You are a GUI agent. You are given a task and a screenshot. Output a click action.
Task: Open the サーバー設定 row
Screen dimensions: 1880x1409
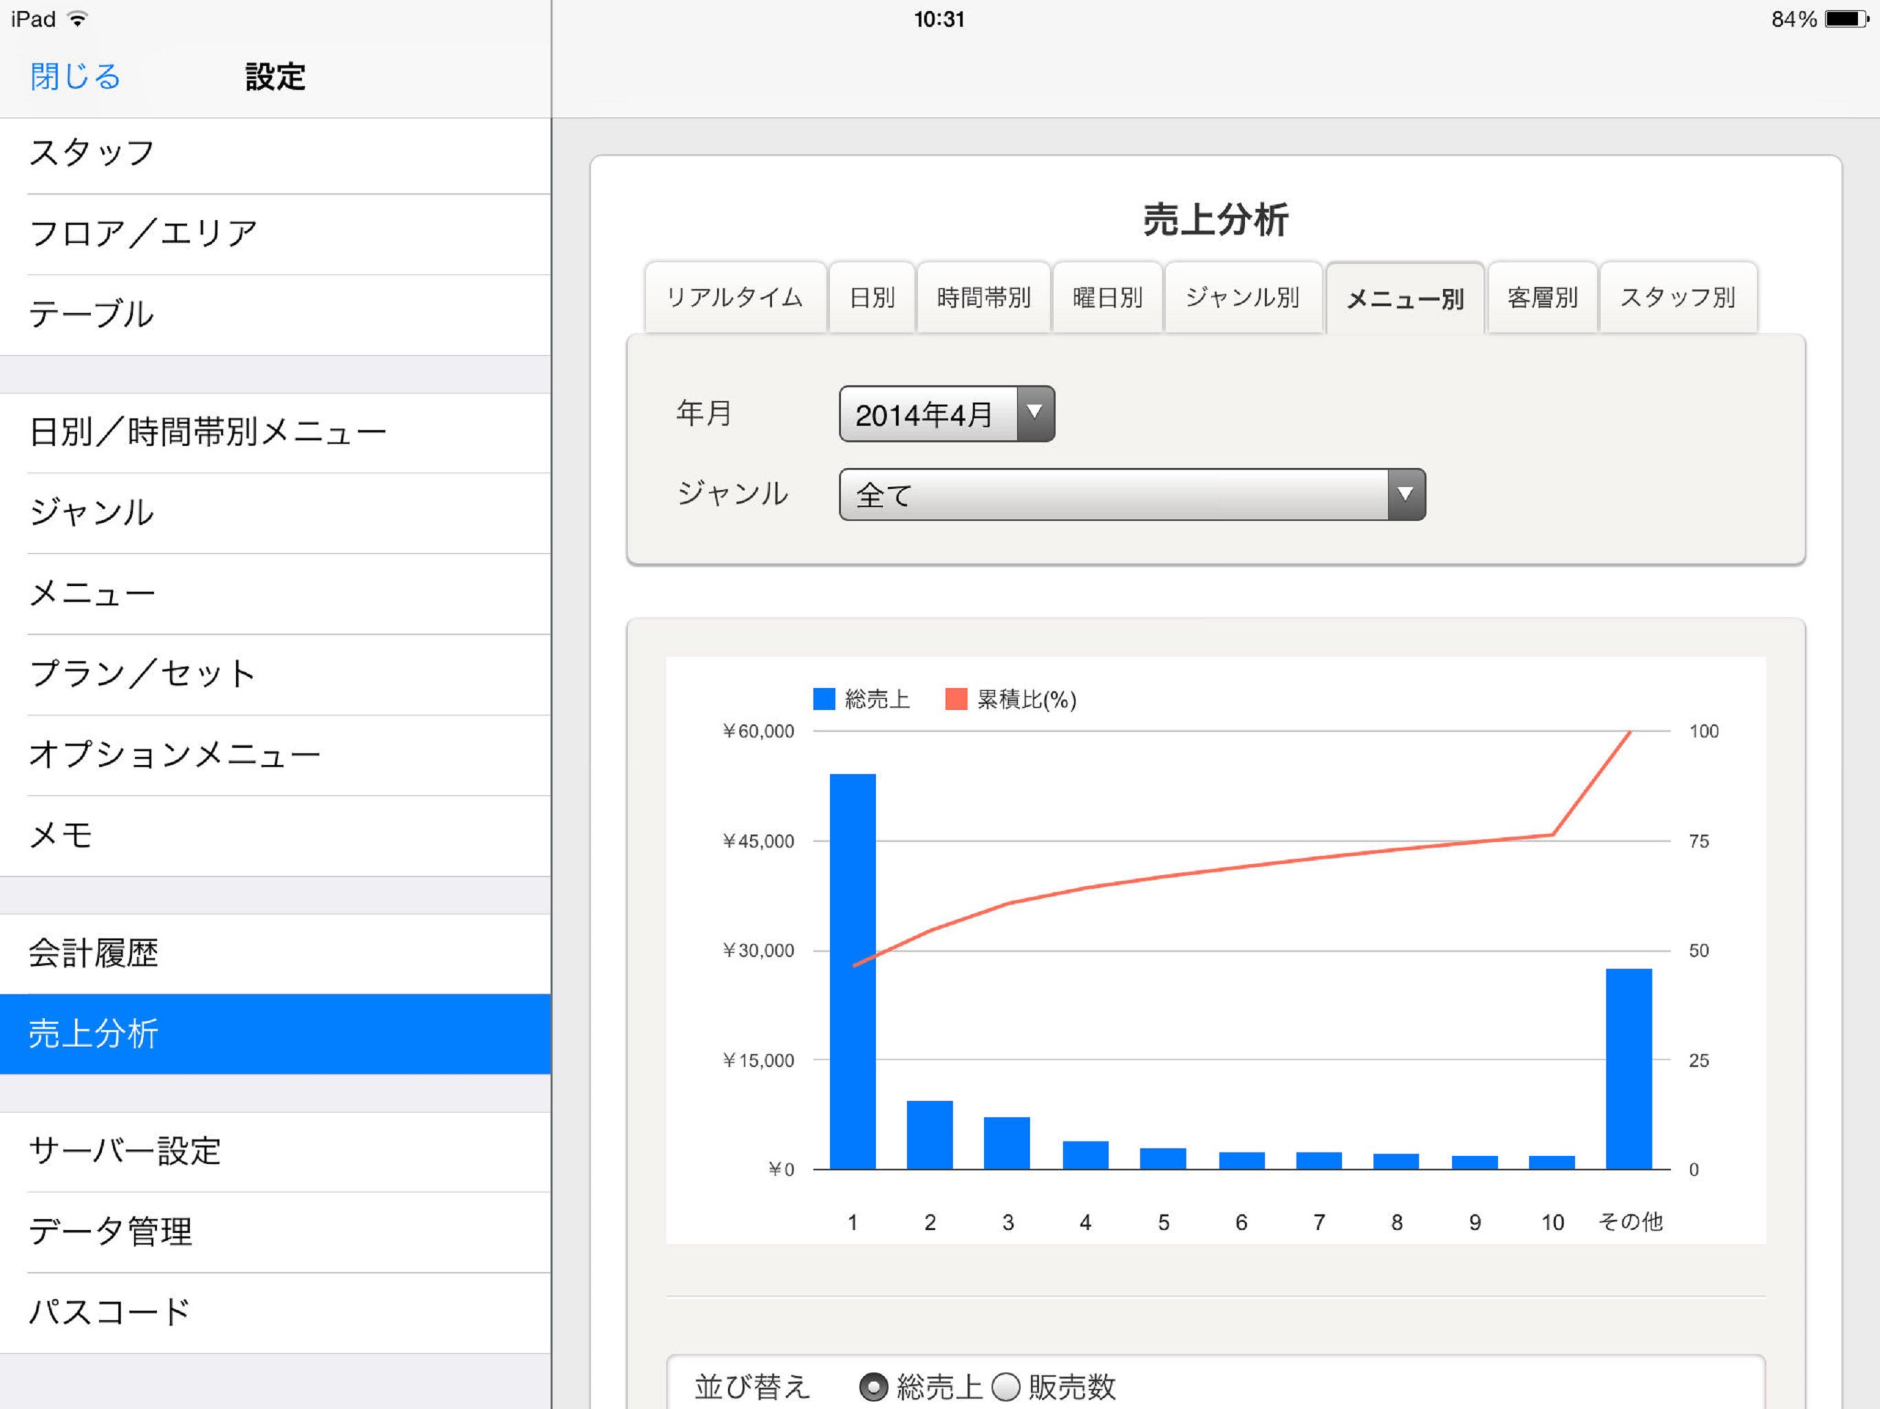pos(275,1152)
